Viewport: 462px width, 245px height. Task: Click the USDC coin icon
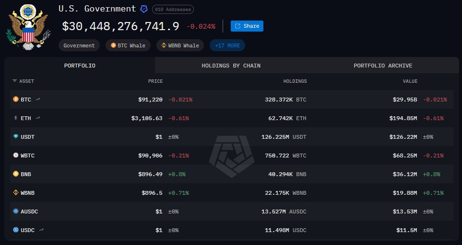coord(16,230)
